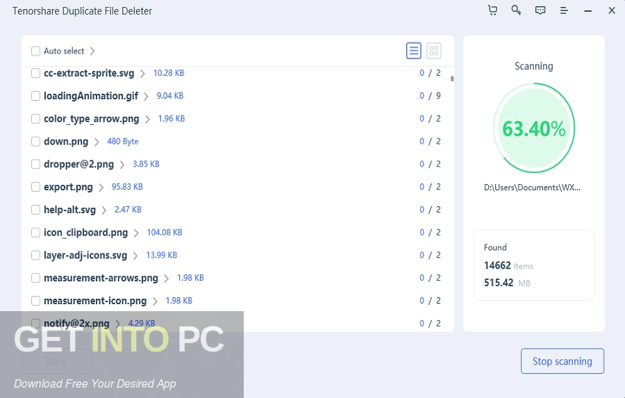
Task: Click the 13.99 KB size value
Action: (x=161, y=255)
